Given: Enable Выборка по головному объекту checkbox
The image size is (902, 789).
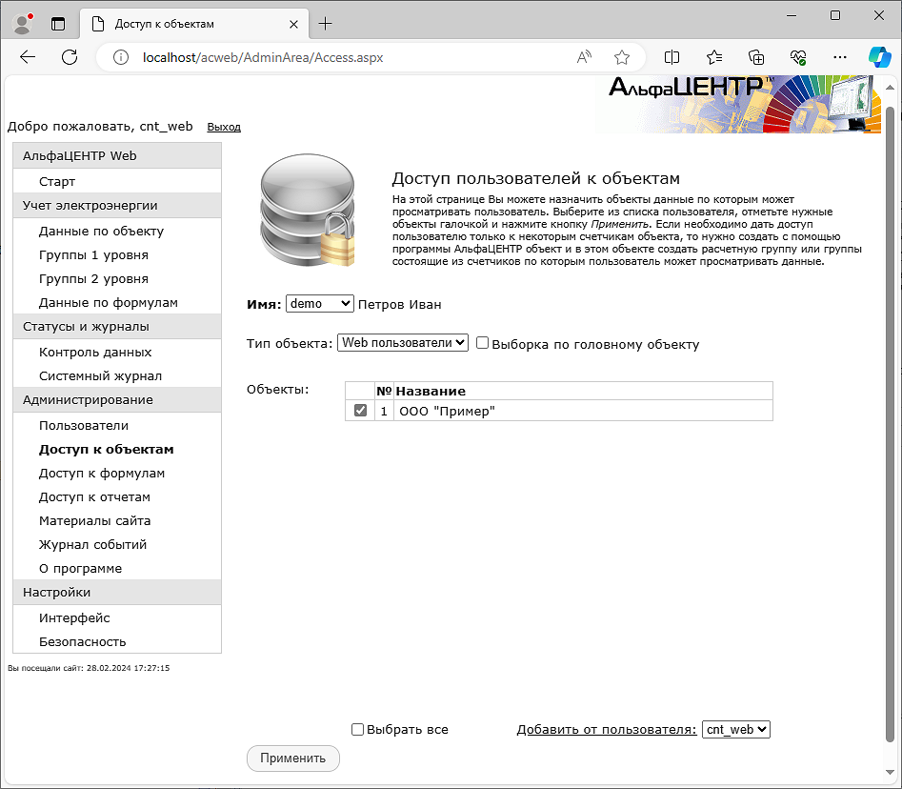Looking at the screenshot, I should 482,343.
